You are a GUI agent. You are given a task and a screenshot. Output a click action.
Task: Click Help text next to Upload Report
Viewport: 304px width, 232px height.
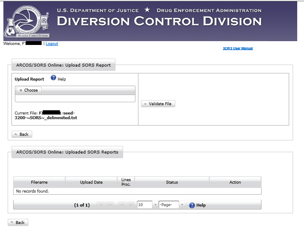62,79
